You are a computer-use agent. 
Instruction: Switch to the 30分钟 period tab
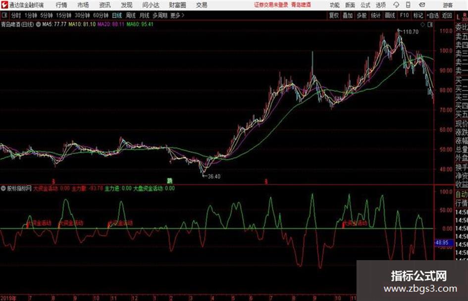[82, 15]
